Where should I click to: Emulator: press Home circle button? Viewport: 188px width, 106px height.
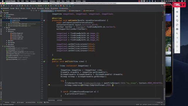pyautogui.click(x=177, y=42)
